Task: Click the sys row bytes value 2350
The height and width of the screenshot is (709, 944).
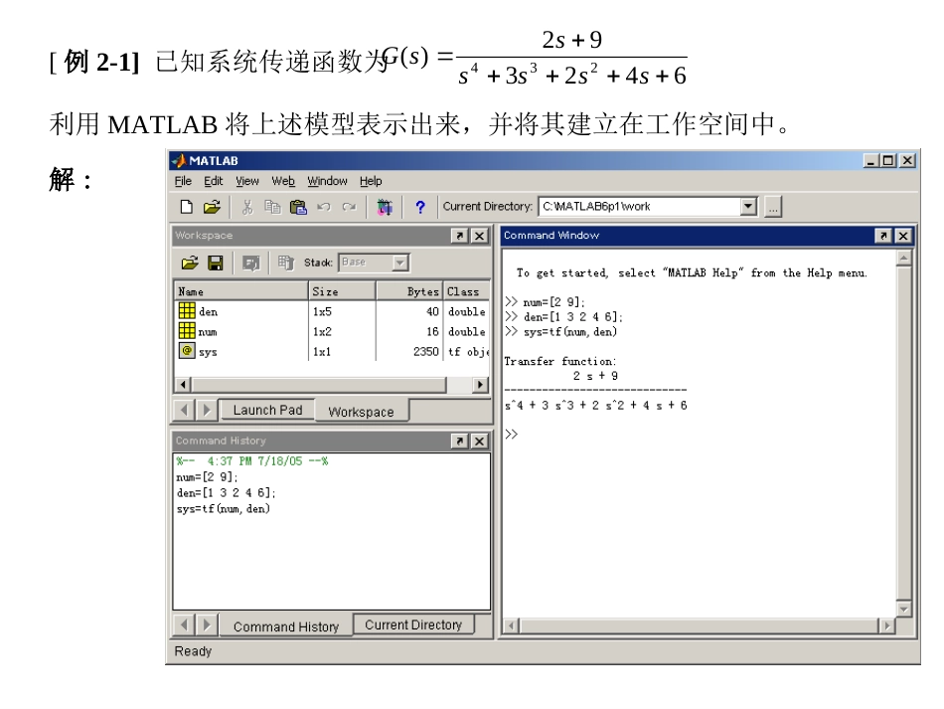Action: tap(425, 351)
